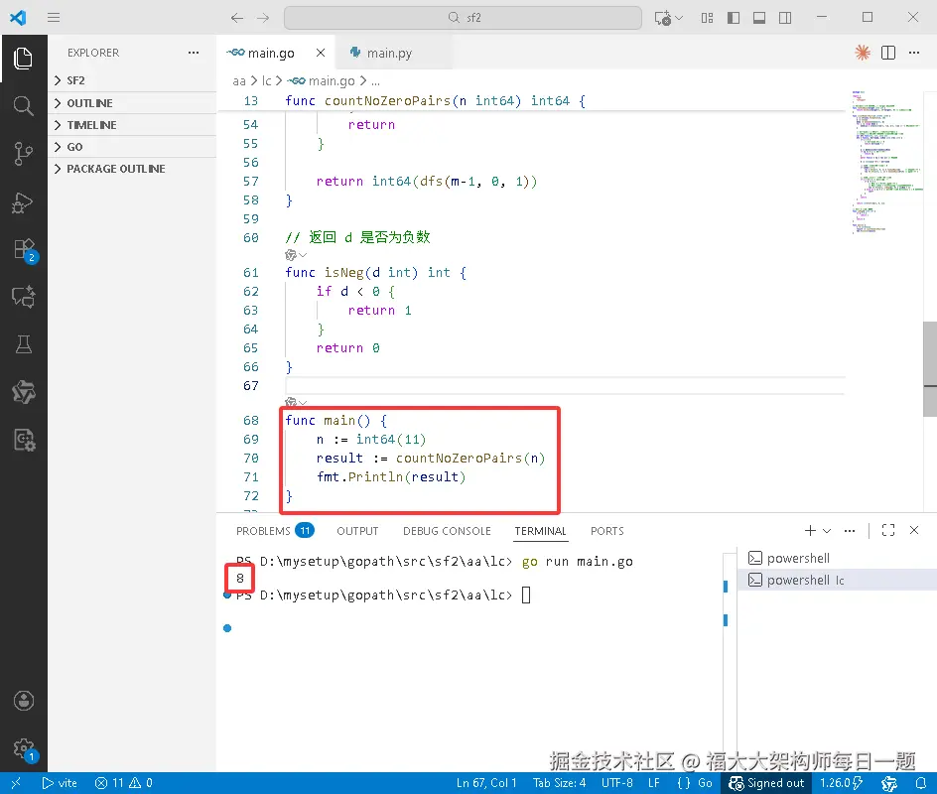
Task: Open the Search view in activity bar
Action: (23, 106)
